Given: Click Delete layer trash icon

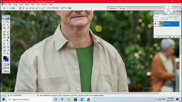Looking at the screenshot, I should pyautogui.click(x=177, y=37).
